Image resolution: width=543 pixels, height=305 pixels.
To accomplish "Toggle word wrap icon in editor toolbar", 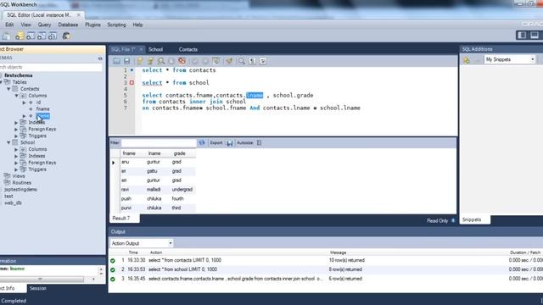I will [x=263, y=61].
